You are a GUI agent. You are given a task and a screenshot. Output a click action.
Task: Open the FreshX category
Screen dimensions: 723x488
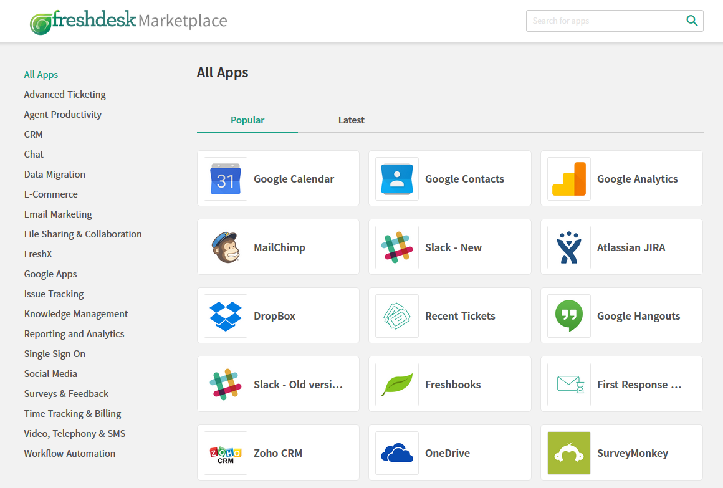point(38,254)
